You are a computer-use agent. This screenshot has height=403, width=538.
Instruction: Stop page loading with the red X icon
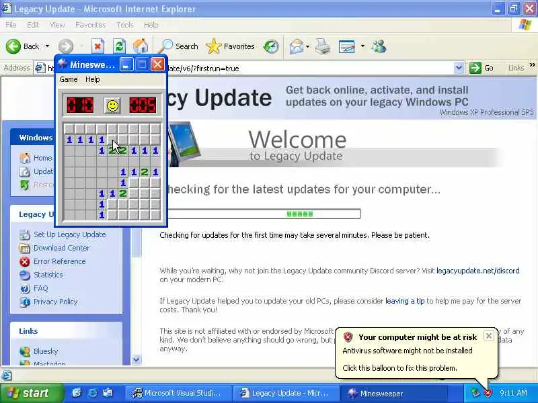coord(98,46)
